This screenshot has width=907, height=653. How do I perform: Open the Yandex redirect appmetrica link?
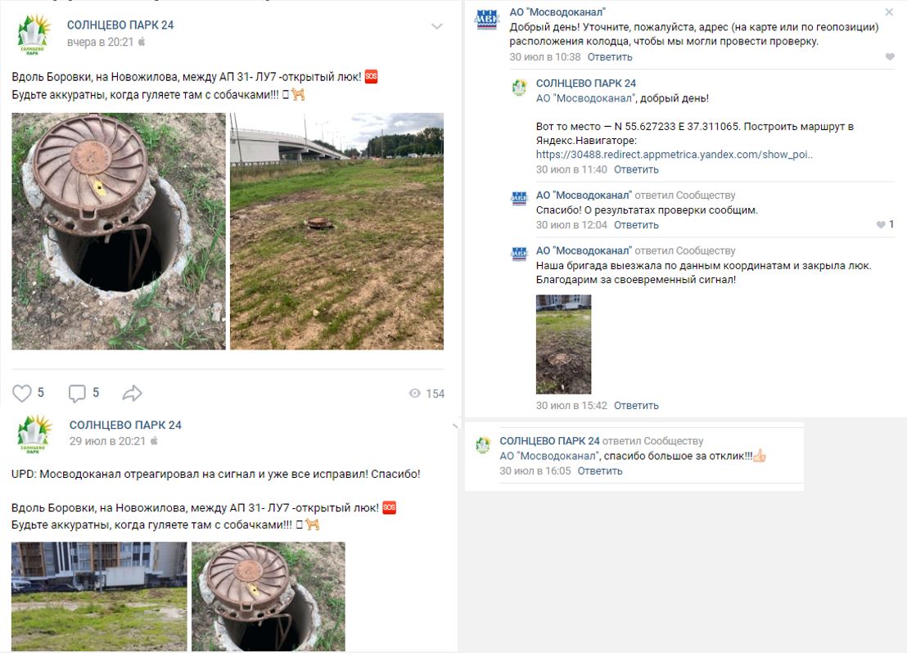(674, 155)
